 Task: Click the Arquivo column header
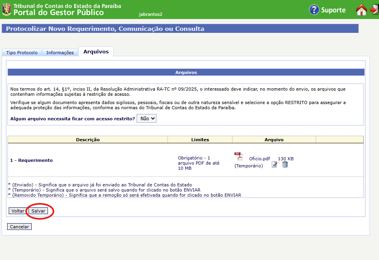pyautogui.click(x=274, y=140)
